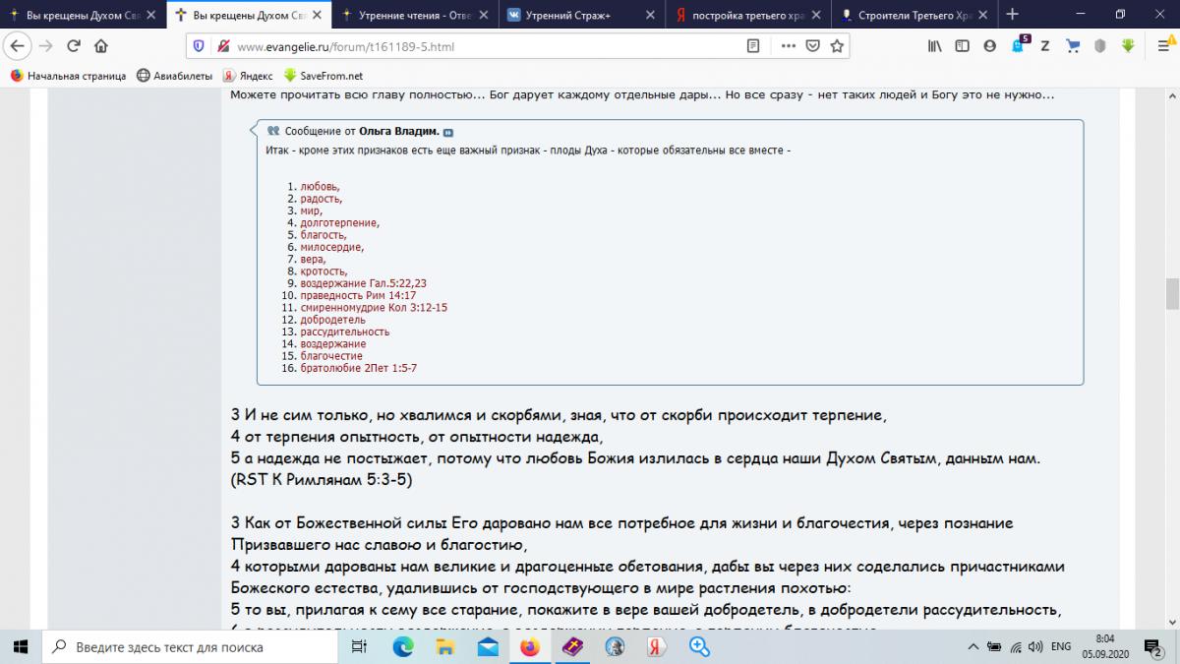1180x664 pixels.
Task: Open the Авиабилеты bookmark
Action: (174, 76)
